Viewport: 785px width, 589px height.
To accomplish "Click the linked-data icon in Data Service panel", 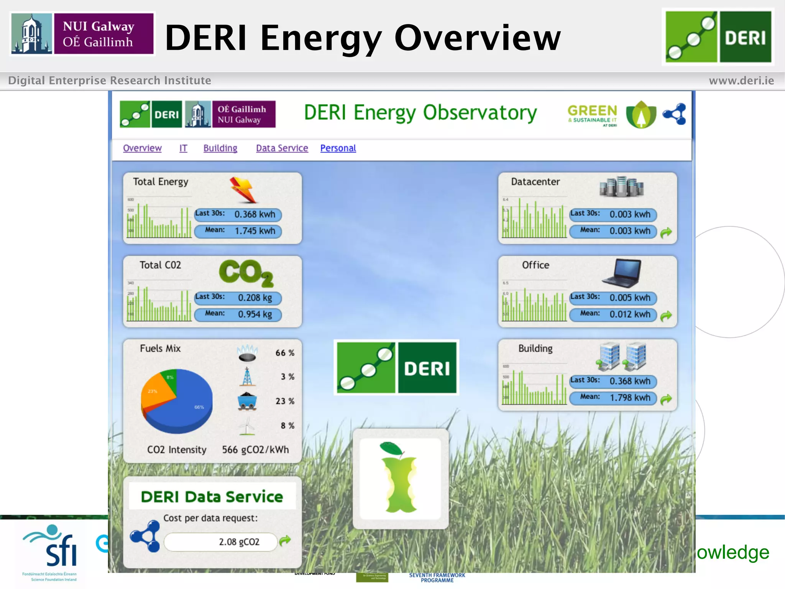I will click(x=145, y=536).
